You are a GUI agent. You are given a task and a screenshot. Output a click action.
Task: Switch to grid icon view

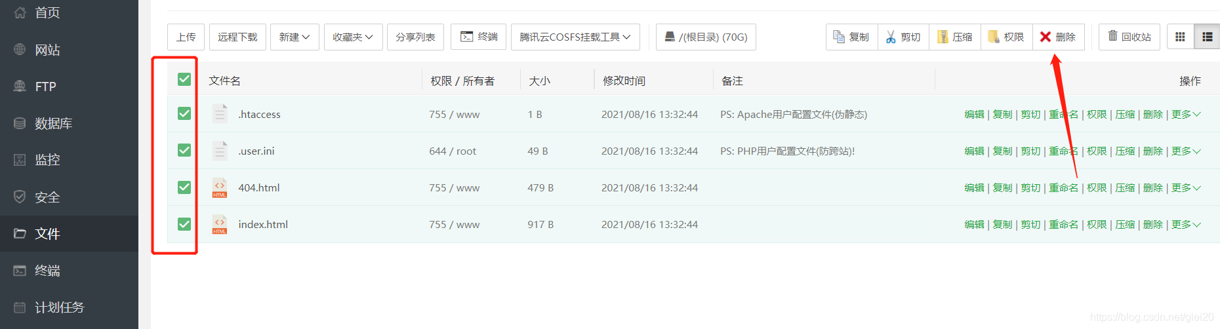coord(1180,37)
